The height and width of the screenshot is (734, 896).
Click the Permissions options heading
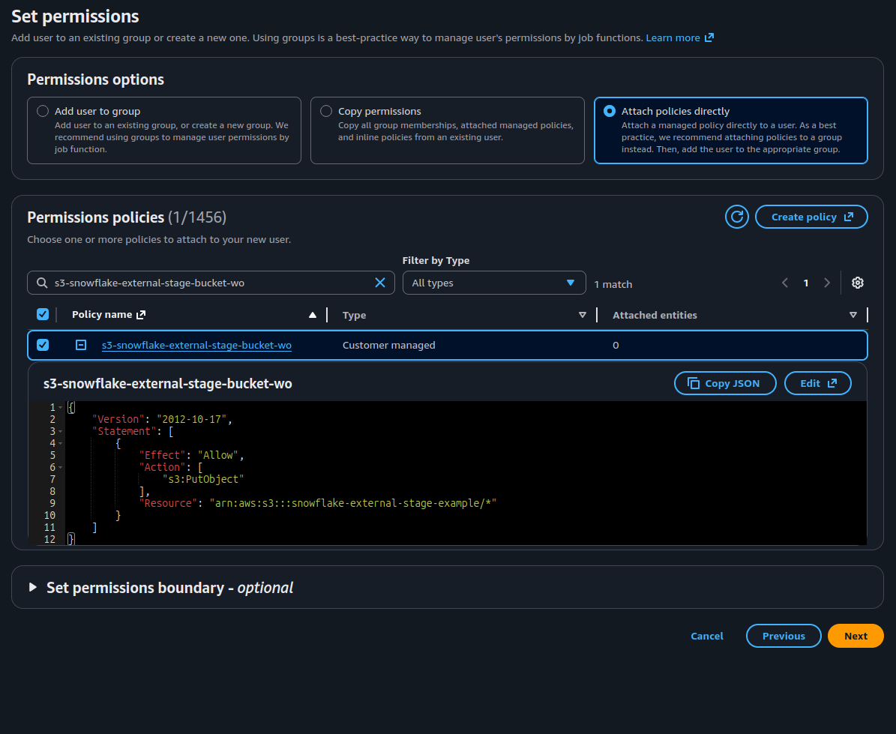click(x=95, y=79)
